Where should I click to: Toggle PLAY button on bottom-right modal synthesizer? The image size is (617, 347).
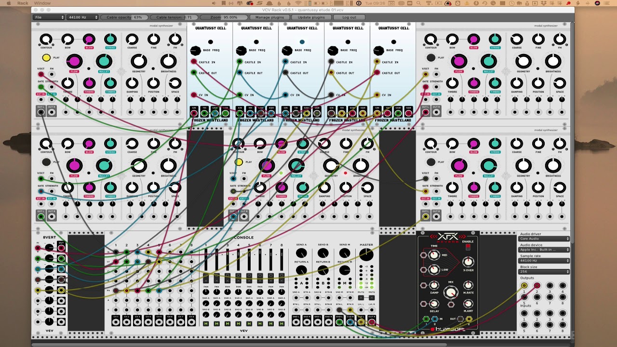(431, 162)
